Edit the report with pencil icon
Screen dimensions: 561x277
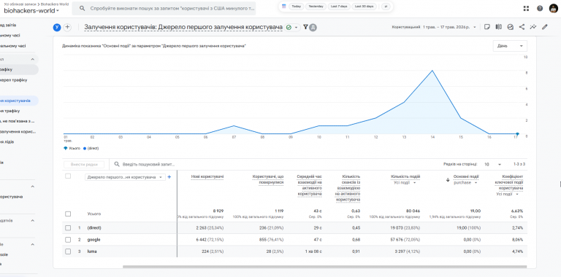pos(544,27)
